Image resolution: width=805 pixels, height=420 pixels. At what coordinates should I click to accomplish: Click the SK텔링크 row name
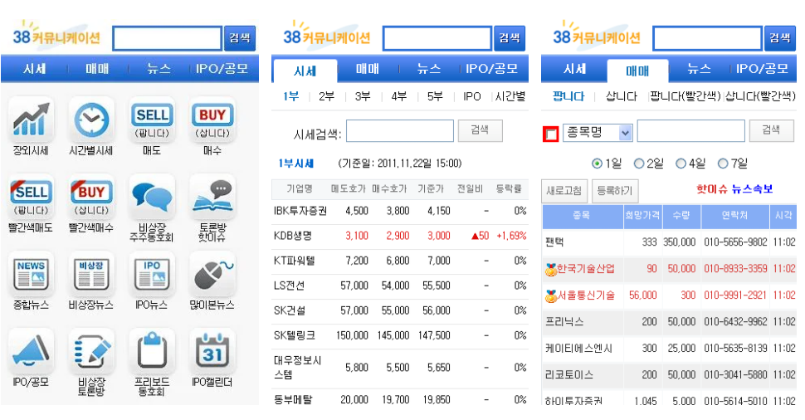[295, 336]
